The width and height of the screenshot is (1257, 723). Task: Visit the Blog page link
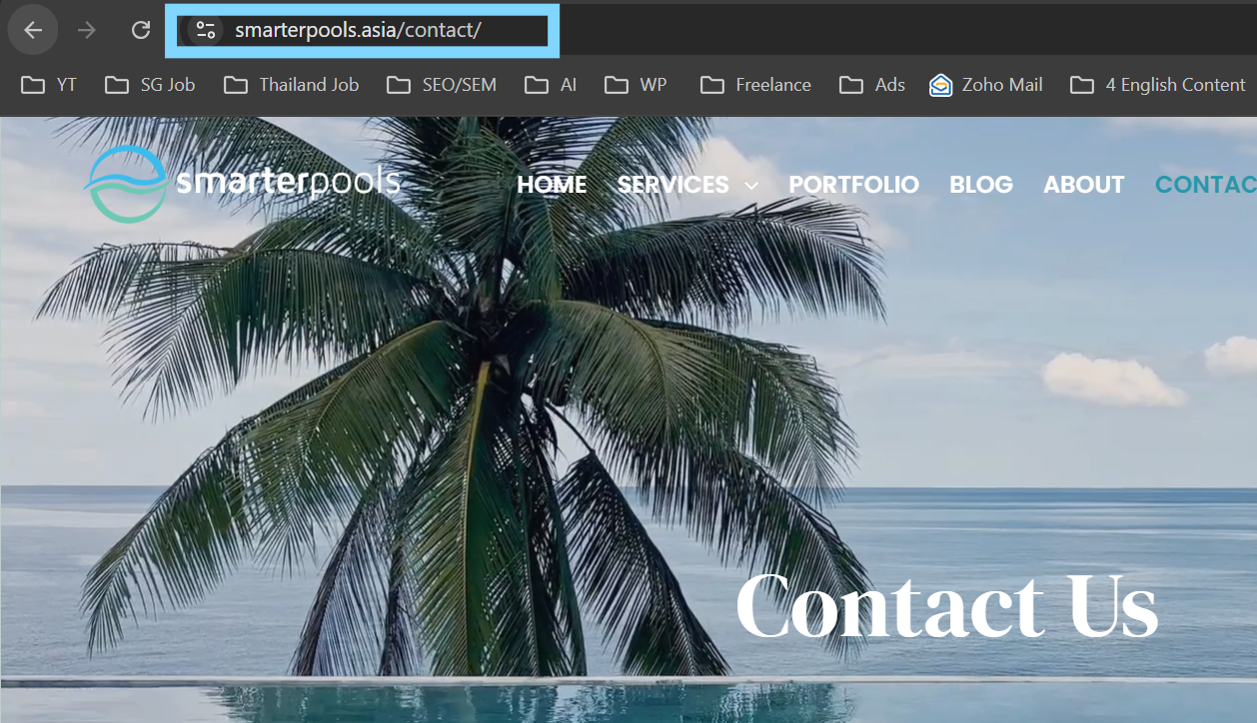pyautogui.click(x=980, y=185)
